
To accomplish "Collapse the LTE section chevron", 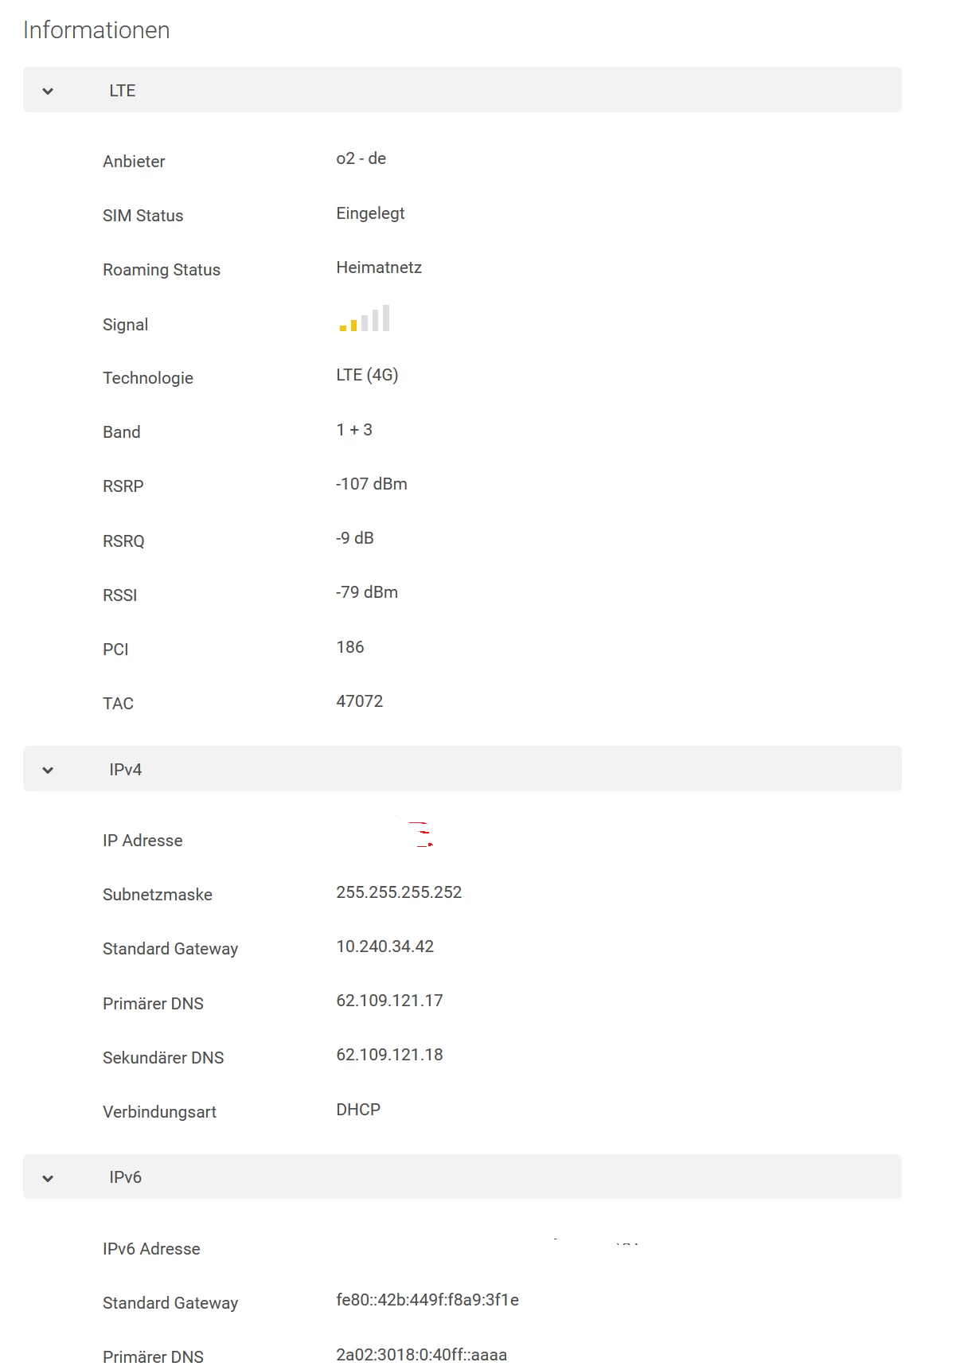I will pyautogui.click(x=48, y=91).
